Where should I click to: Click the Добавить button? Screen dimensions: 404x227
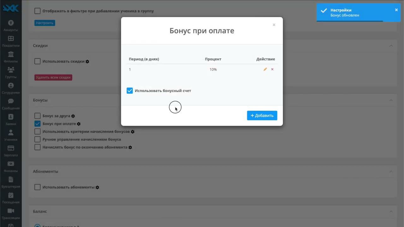point(262,115)
